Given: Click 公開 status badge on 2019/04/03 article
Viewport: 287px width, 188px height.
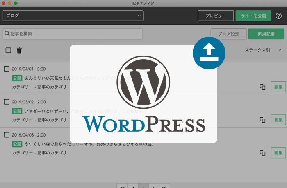Looking at the screenshot, I should pyautogui.click(x=17, y=144).
